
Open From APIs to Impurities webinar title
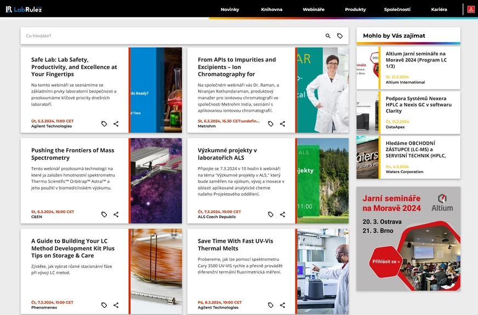pos(237,67)
